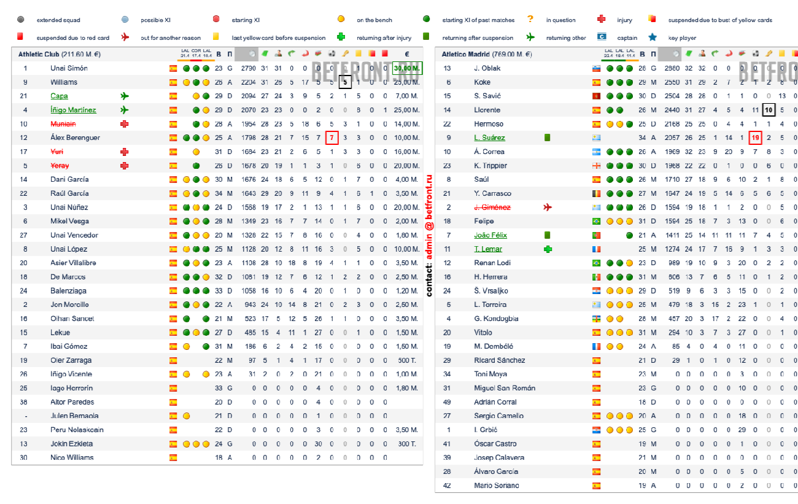Click the soccer ball goals icon in Atletico Madrid header

755,54
